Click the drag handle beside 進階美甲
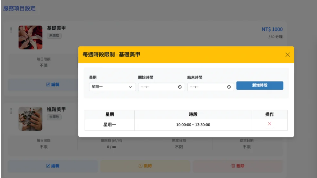 [x=11, y=111]
